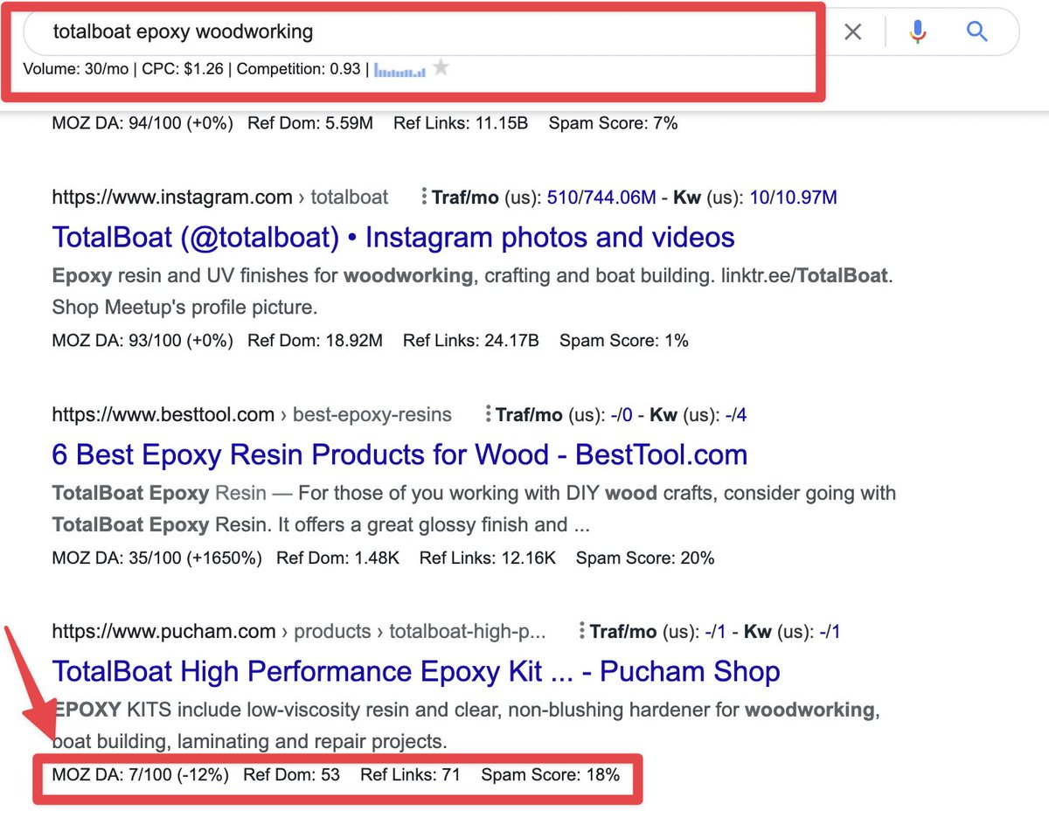1049x818 pixels.
Task: Open the keyword trend bar chart
Action: tap(400, 69)
